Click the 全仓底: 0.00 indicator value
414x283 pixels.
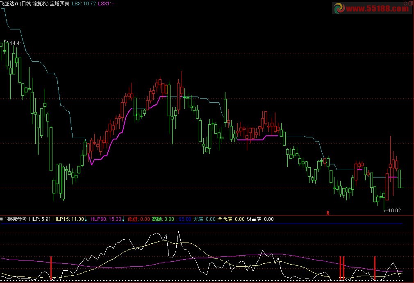(231, 219)
